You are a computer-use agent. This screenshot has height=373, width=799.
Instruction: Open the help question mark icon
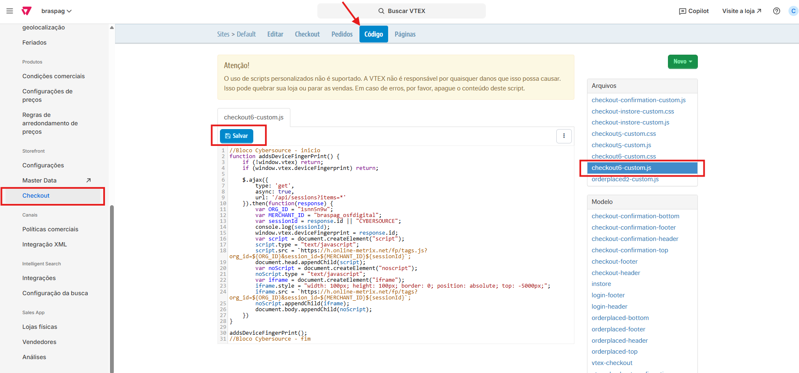(x=777, y=11)
